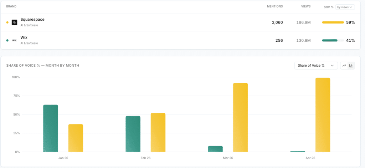The image size is (365, 168).
Task: Click the Feb 26 axis label
Action: [145, 158]
